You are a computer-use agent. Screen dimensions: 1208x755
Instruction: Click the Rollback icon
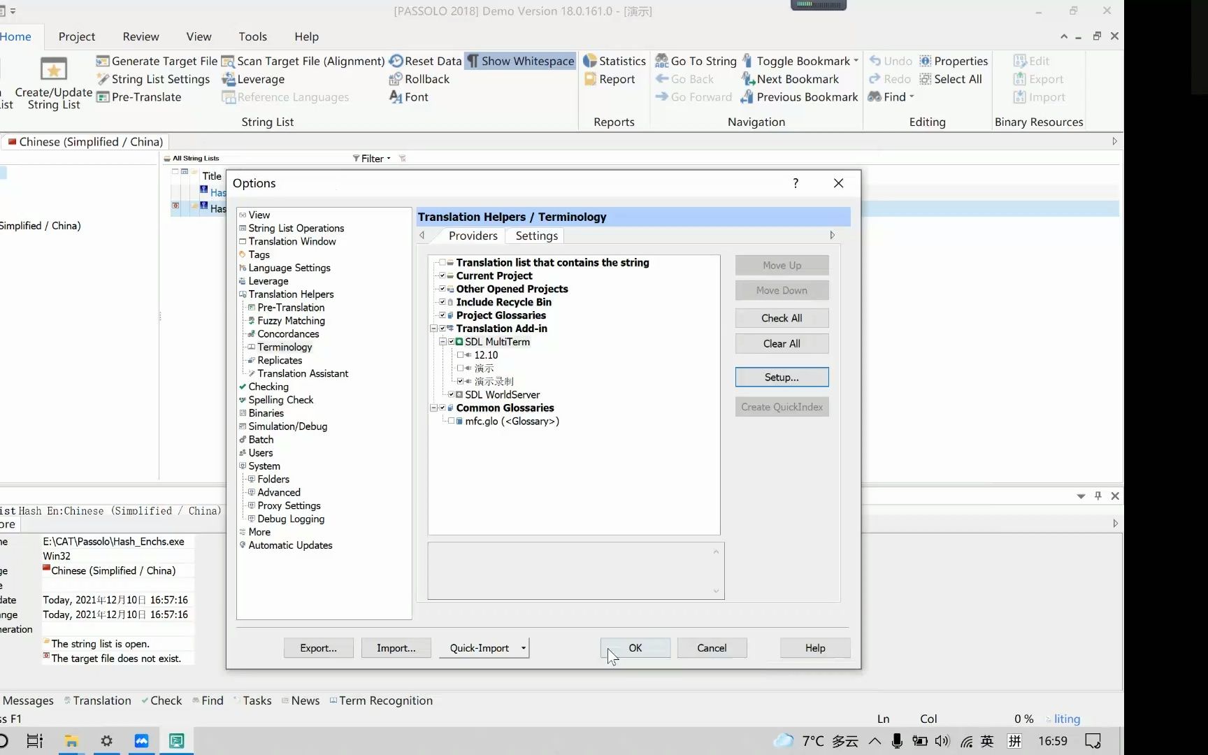[x=396, y=79]
